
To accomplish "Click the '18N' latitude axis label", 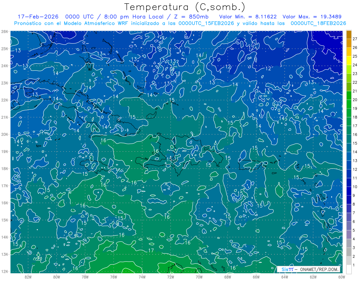I will click(4, 169).
